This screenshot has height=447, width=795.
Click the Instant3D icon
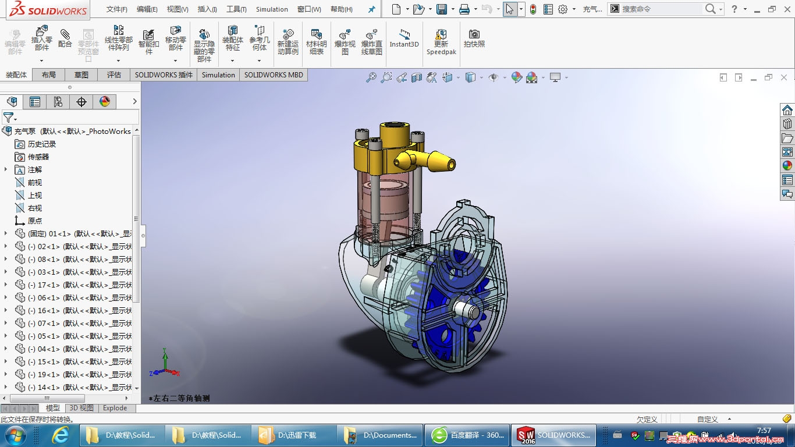click(x=404, y=39)
